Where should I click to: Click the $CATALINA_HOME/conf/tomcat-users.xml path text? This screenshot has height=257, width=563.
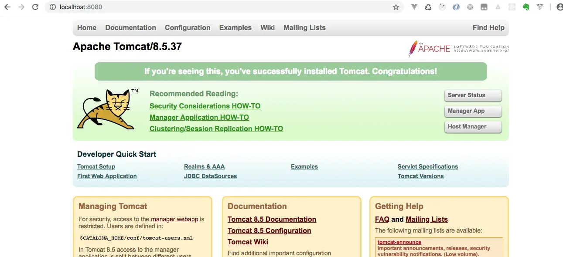pos(136,238)
